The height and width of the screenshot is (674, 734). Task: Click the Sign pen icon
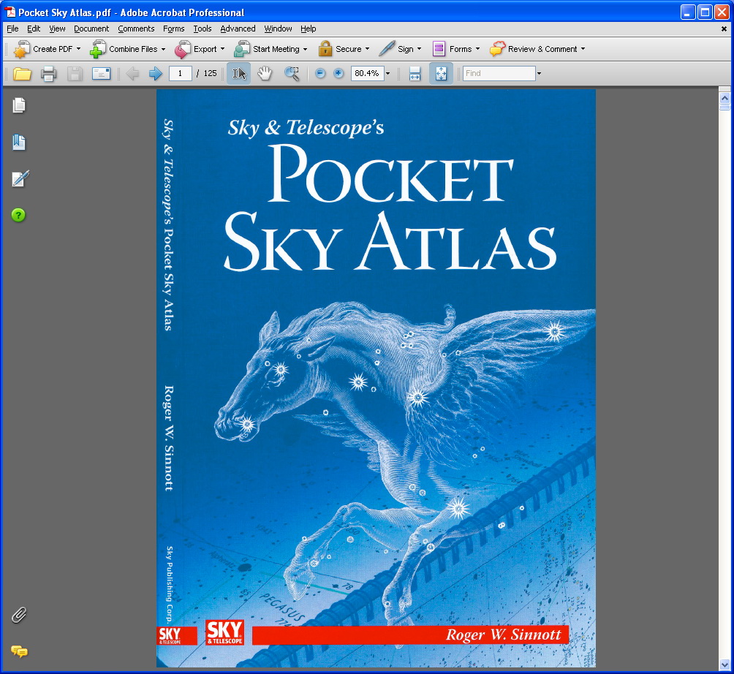click(387, 49)
